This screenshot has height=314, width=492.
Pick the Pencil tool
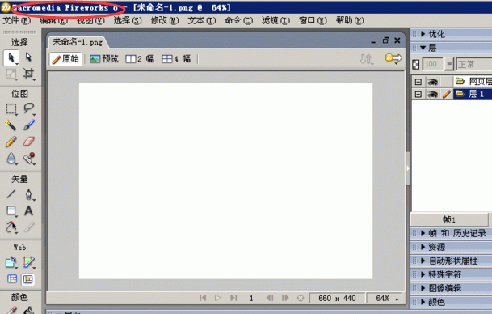pyautogui.click(x=11, y=142)
